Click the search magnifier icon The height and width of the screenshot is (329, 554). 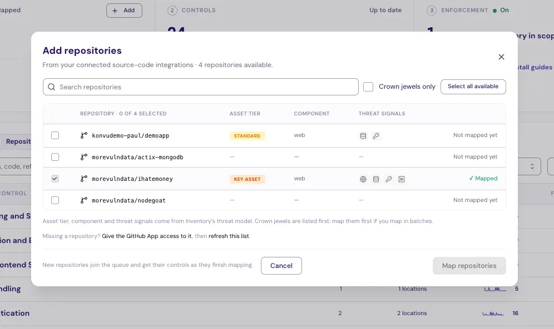(x=52, y=87)
